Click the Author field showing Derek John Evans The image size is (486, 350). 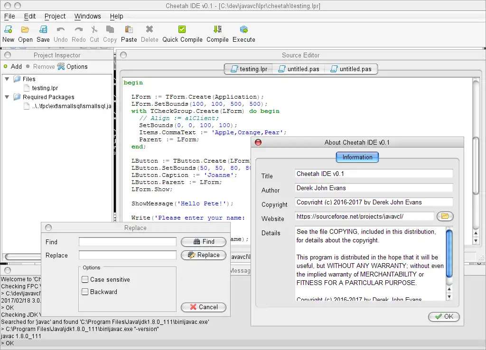pyautogui.click(x=374, y=188)
